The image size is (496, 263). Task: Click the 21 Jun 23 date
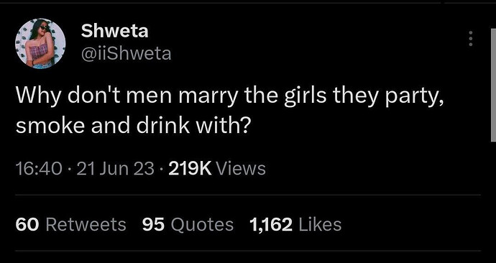(116, 168)
